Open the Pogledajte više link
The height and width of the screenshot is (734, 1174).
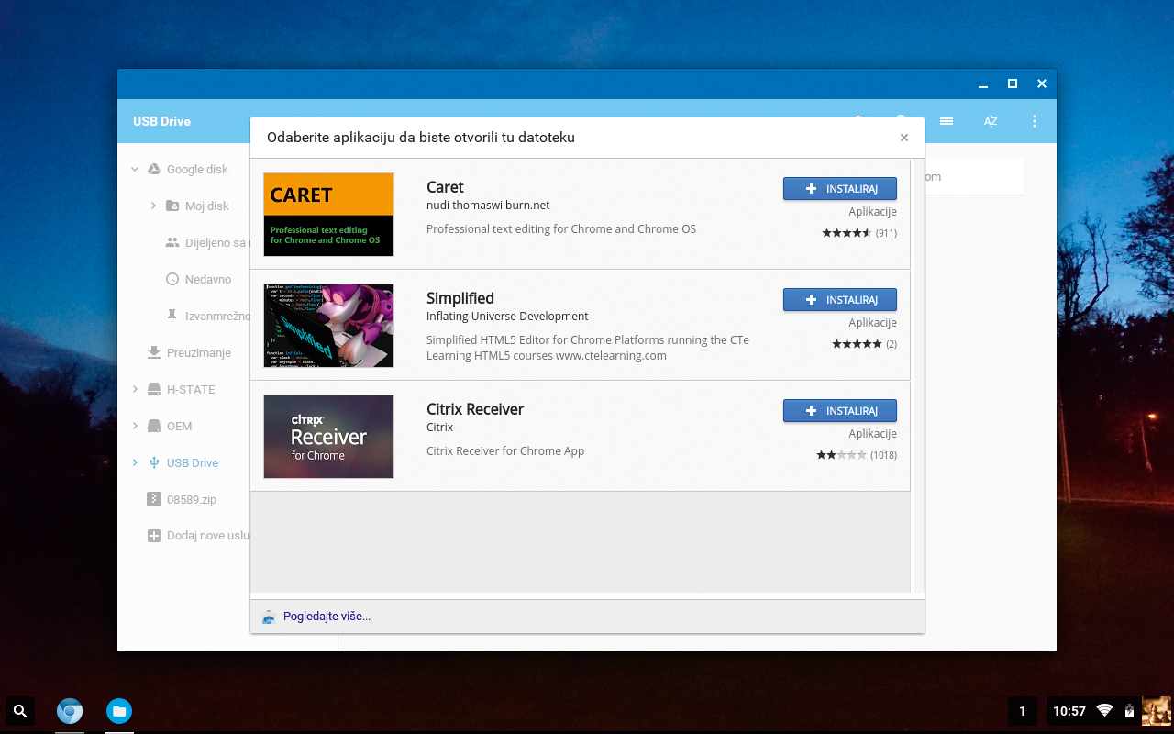pos(326,616)
